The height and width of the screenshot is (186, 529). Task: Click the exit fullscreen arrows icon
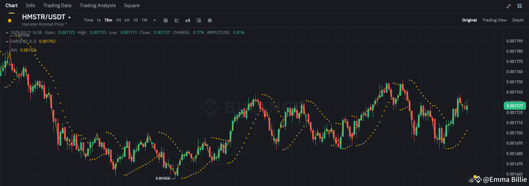508,6
